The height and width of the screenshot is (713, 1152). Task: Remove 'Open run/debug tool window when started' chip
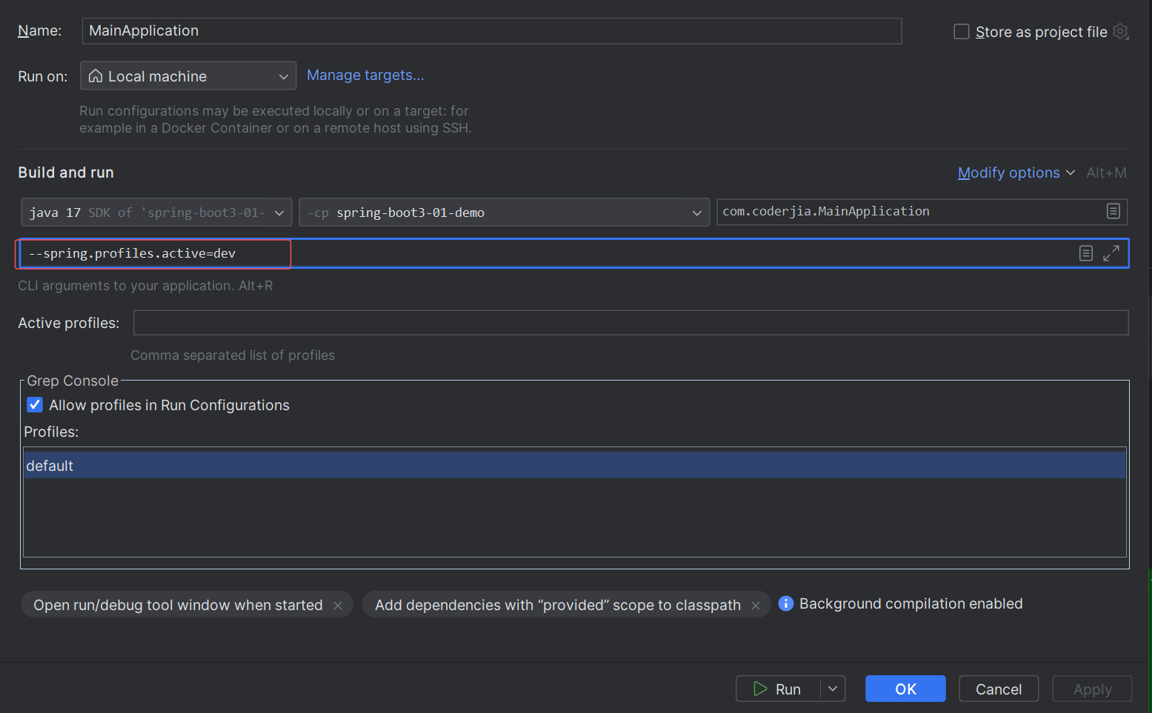tap(338, 606)
